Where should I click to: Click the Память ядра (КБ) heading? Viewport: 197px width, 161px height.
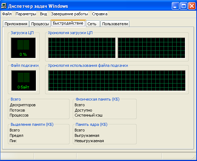click(x=92, y=124)
